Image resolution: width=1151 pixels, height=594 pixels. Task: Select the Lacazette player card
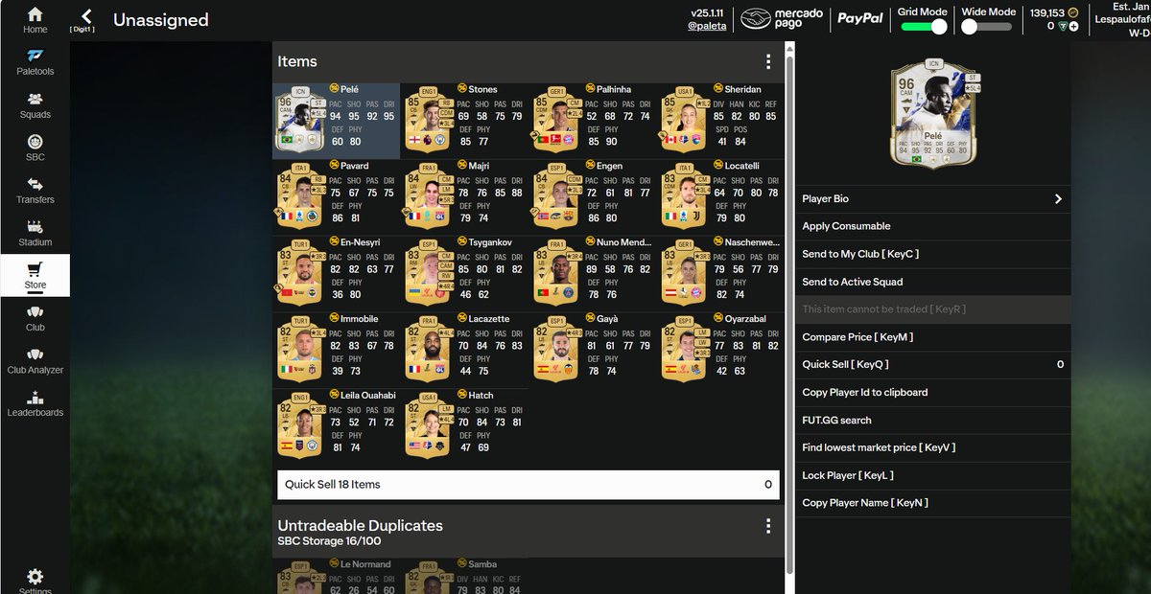click(464, 351)
